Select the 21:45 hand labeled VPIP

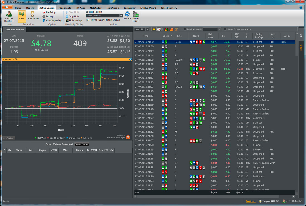[214, 163]
